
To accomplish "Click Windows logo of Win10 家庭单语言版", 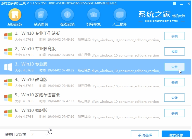I will pyautogui.click(x=8, y=98).
